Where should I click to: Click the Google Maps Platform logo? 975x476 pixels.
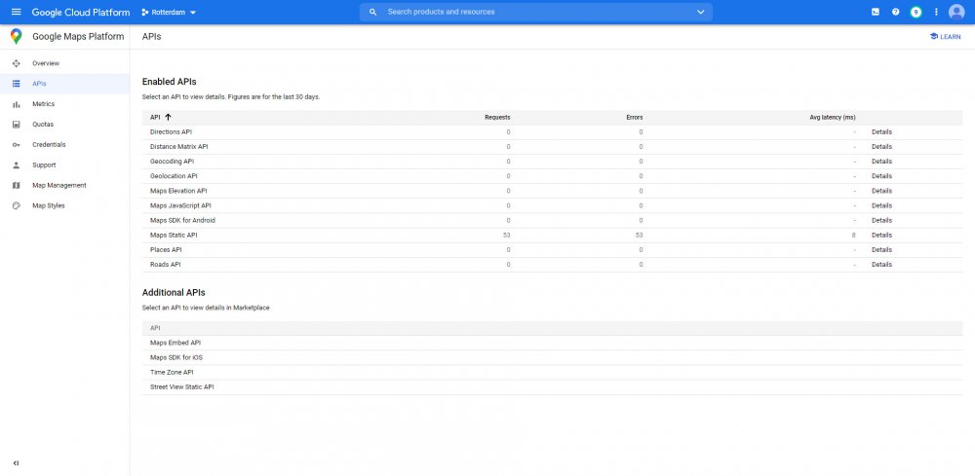(16, 37)
